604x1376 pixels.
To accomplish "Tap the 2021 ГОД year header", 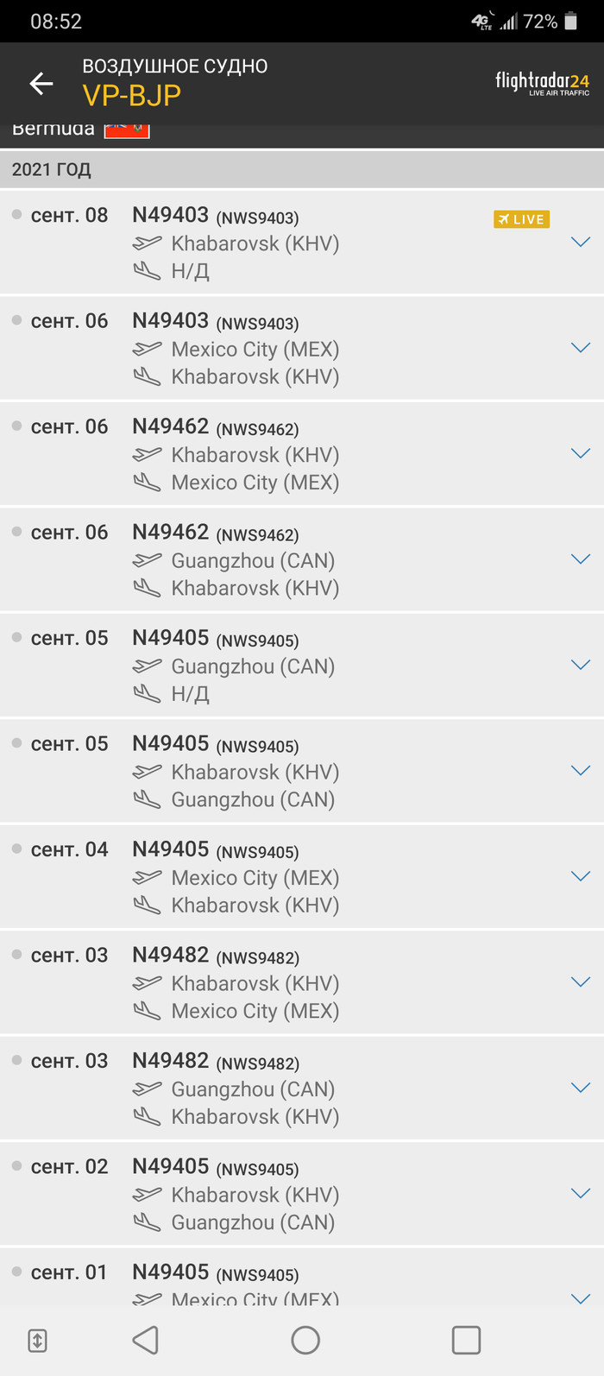I will point(52,169).
